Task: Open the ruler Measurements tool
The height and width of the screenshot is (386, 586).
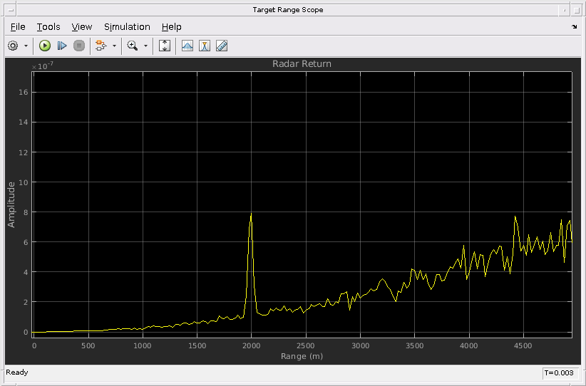Action: coord(222,46)
